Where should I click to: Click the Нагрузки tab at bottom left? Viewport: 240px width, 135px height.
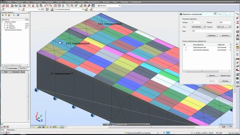(10, 130)
